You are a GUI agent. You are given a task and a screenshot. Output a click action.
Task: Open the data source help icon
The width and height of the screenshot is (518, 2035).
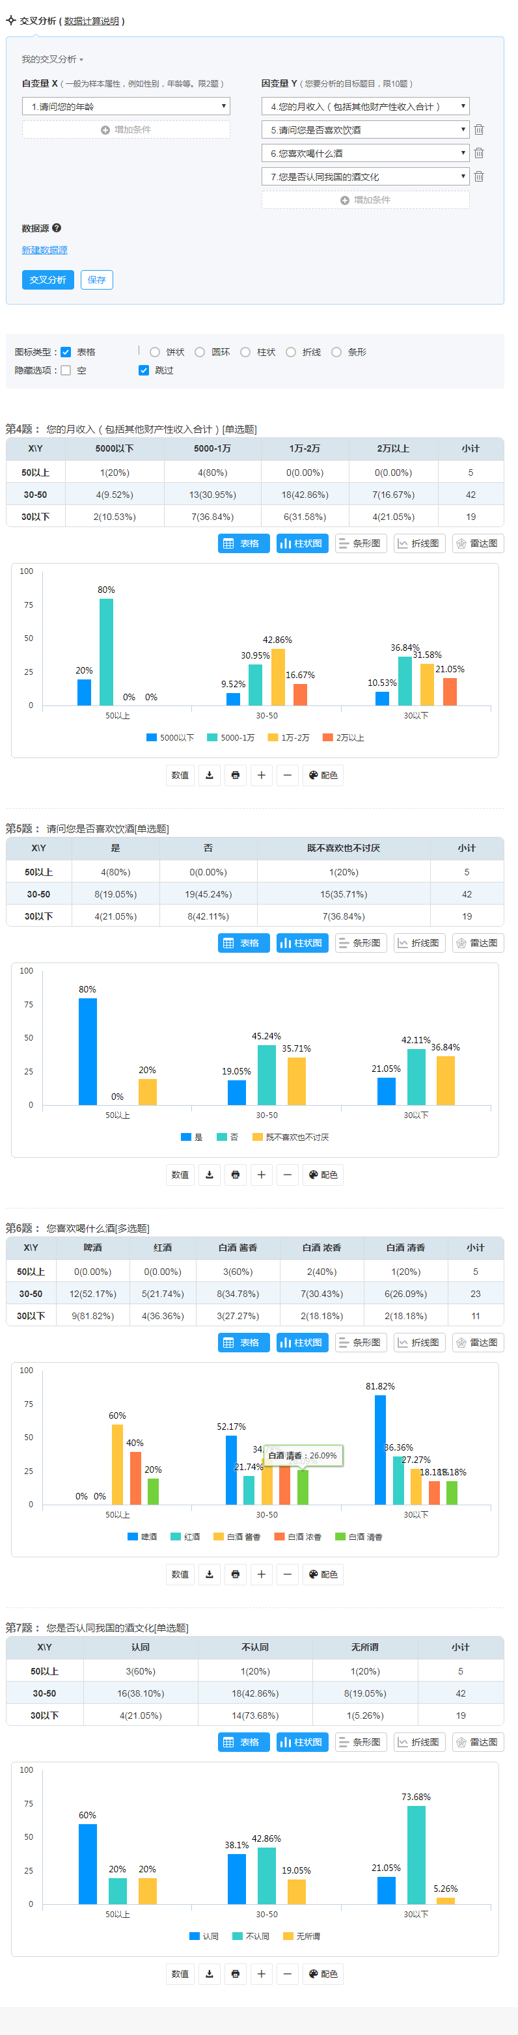pyautogui.click(x=57, y=228)
